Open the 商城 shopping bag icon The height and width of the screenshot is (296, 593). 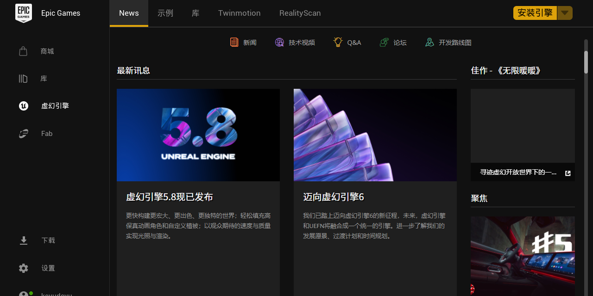23,51
